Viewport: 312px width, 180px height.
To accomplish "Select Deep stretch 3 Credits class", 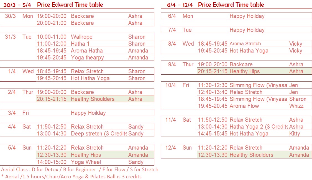I will pyautogui.click(x=99, y=134).
